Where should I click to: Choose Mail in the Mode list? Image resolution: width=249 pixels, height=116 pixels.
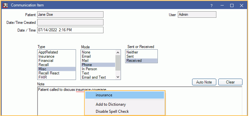click(x=98, y=61)
